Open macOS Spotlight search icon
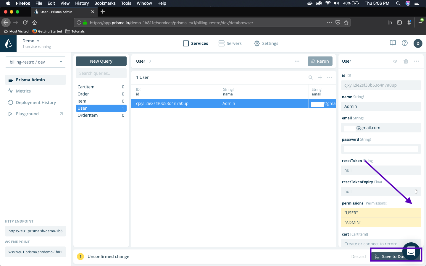Screen dimensions: 426x266 (x=398, y=3)
